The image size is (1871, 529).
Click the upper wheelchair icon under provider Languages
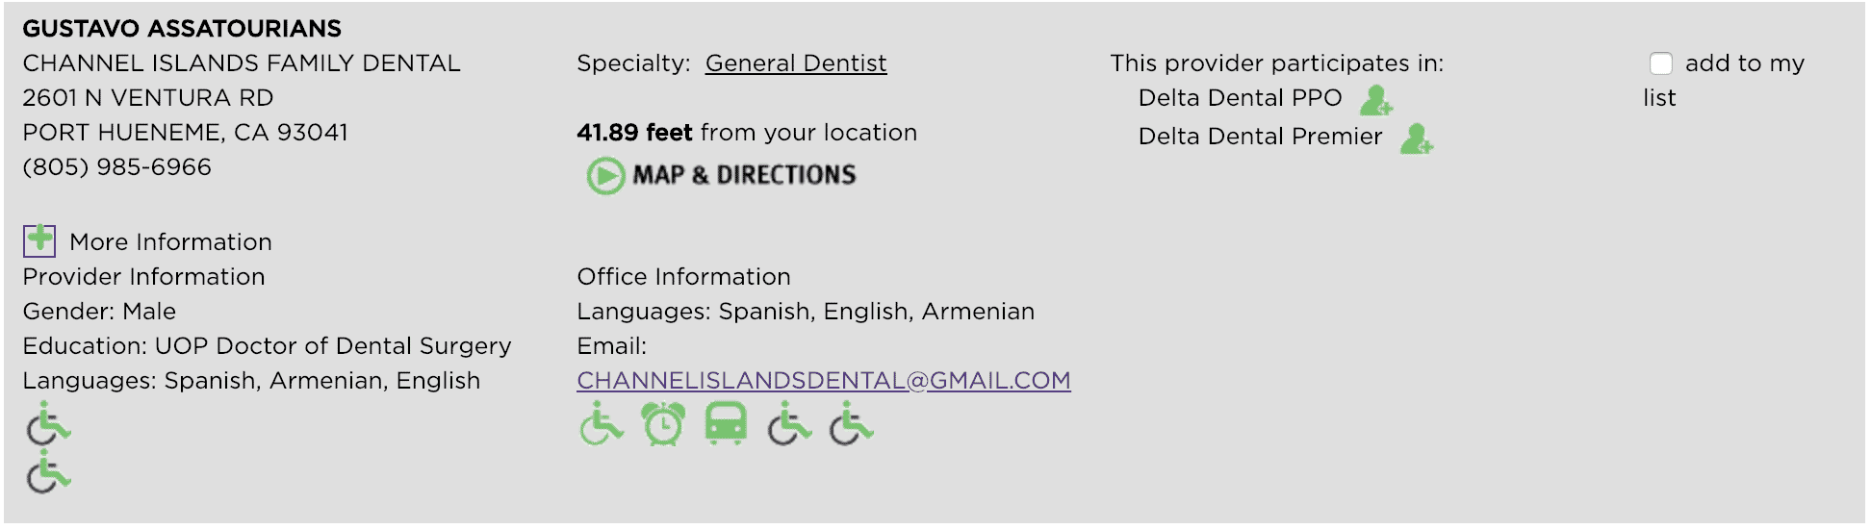(x=48, y=424)
